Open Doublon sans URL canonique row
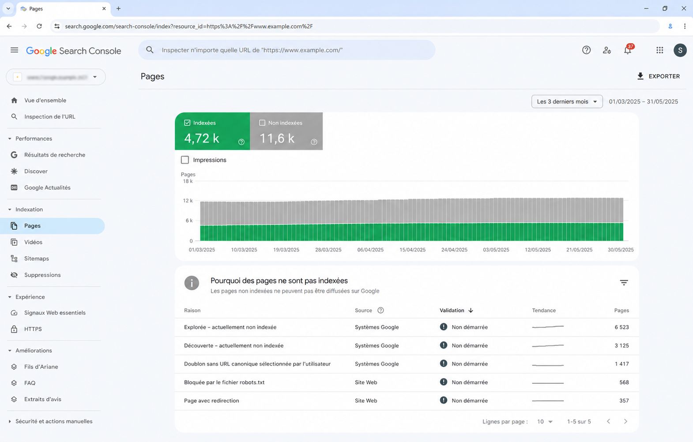The width and height of the screenshot is (693, 442). 407,364
